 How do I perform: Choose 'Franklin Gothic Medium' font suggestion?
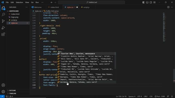(x=87, y=56)
